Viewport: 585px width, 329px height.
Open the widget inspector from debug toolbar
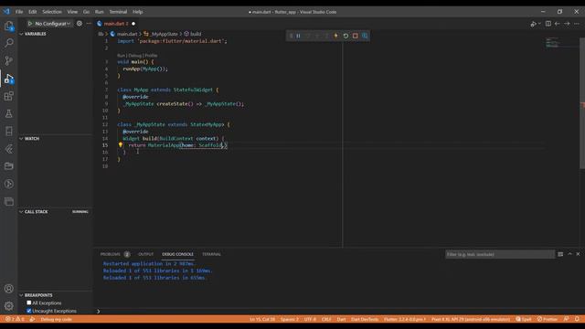[x=365, y=36]
